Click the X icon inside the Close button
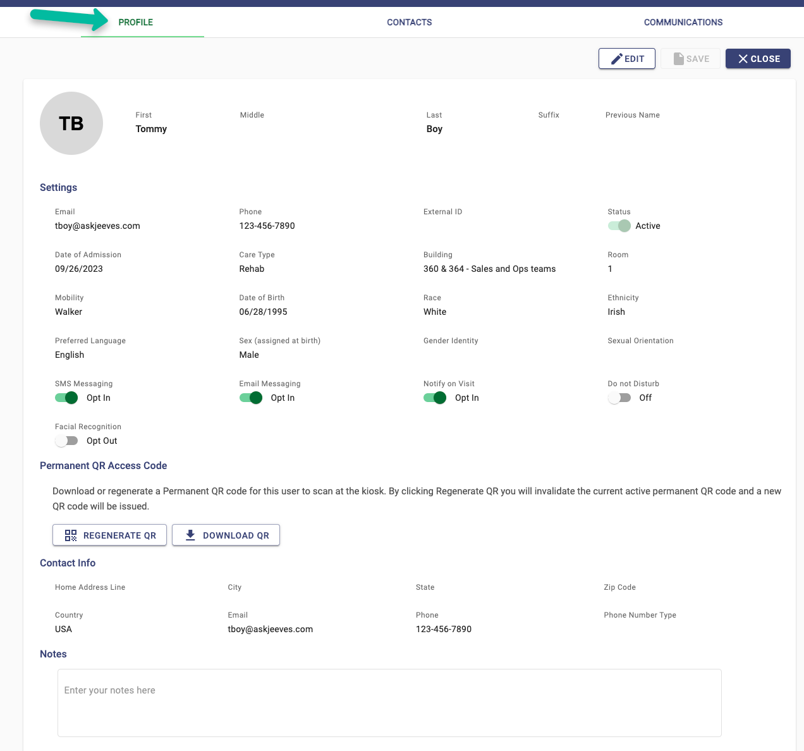The width and height of the screenshot is (804, 751). 743,58
